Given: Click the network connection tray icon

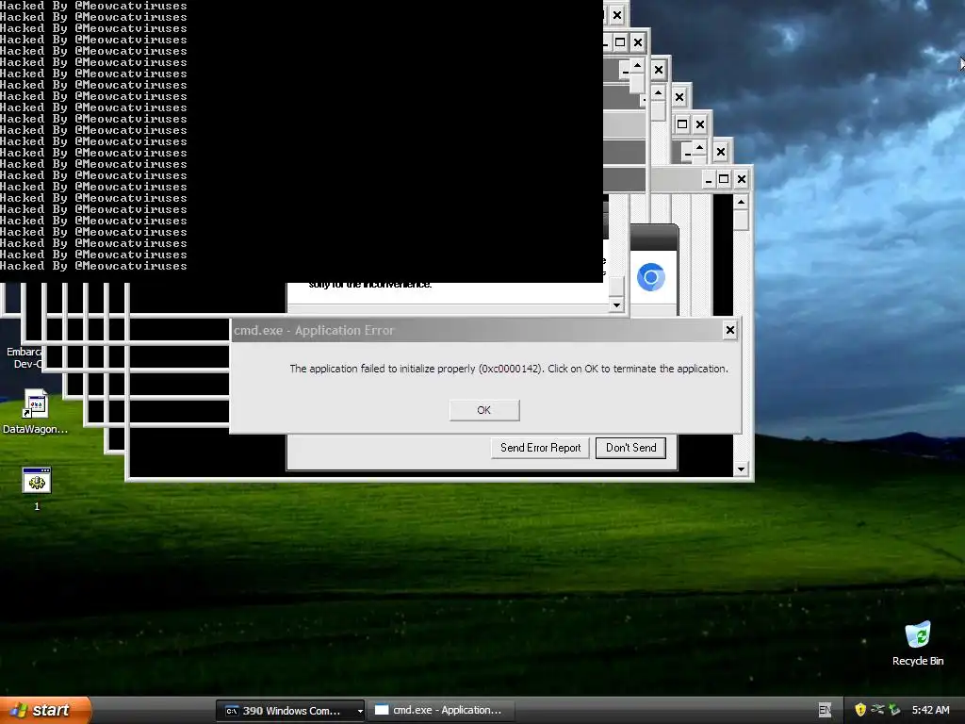Looking at the screenshot, I should pyautogui.click(x=877, y=710).
